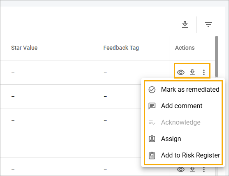Click the Assign person badge icon
Viewport: 229px width, 176px height.
[x=152, y=139]
